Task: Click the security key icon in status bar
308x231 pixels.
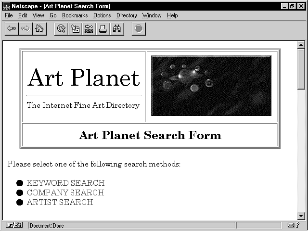Action: [15, 225]
